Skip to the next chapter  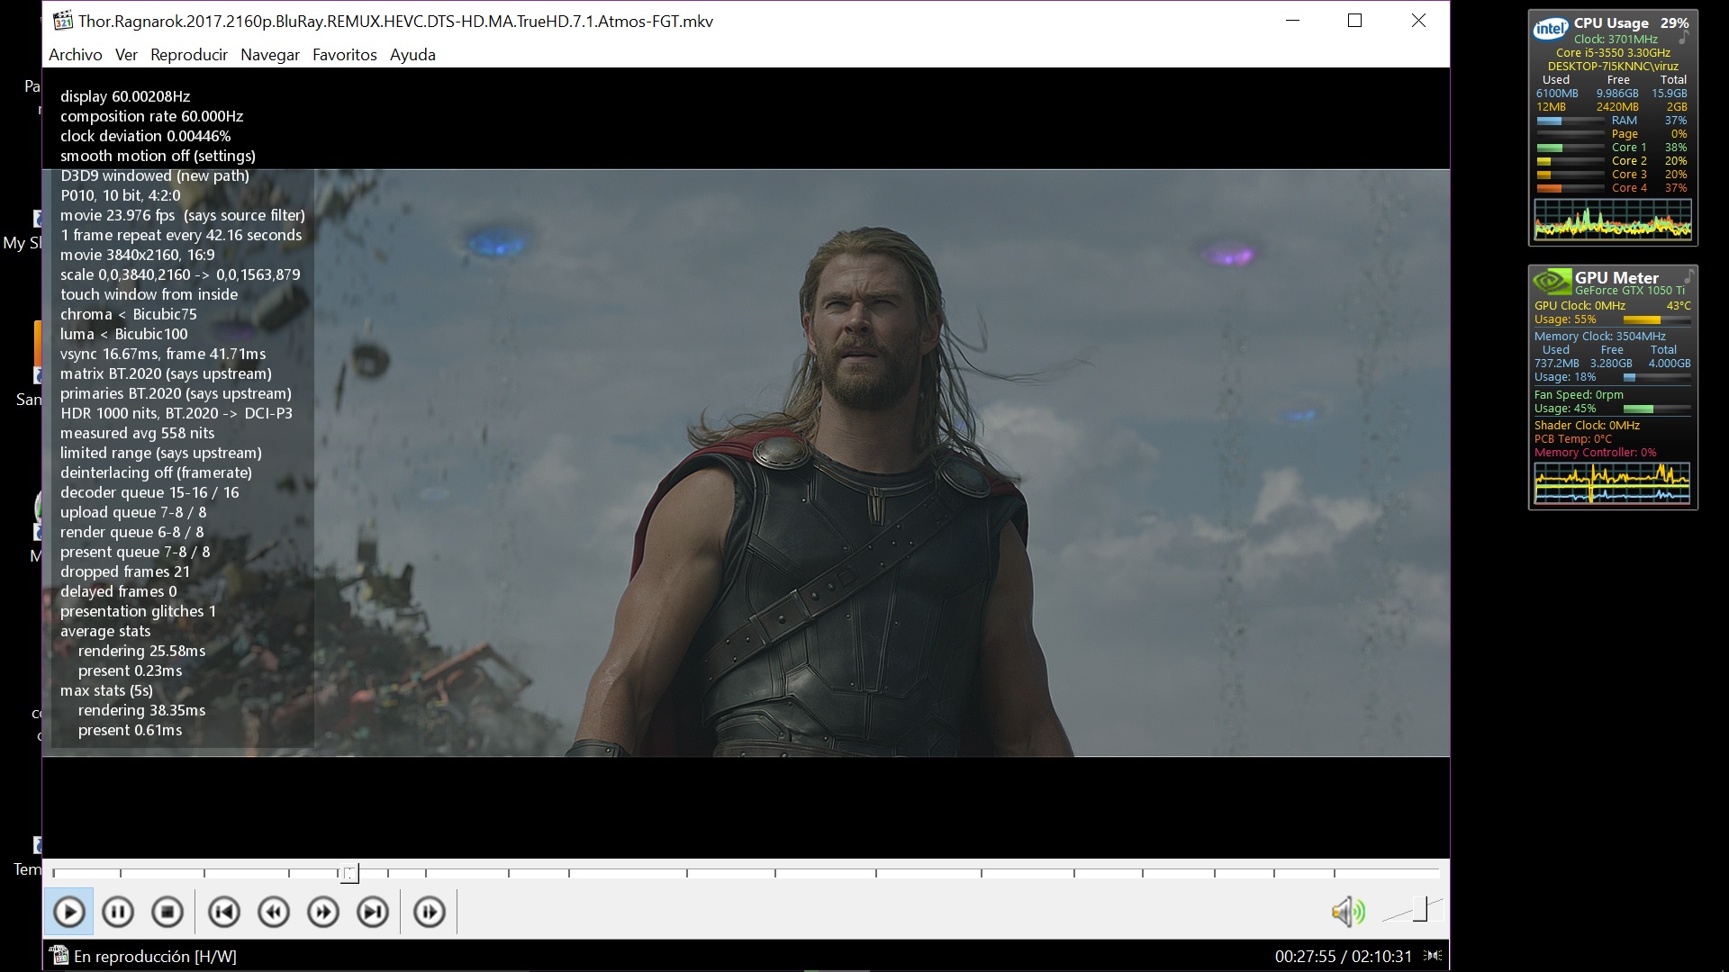click(373, 913)
